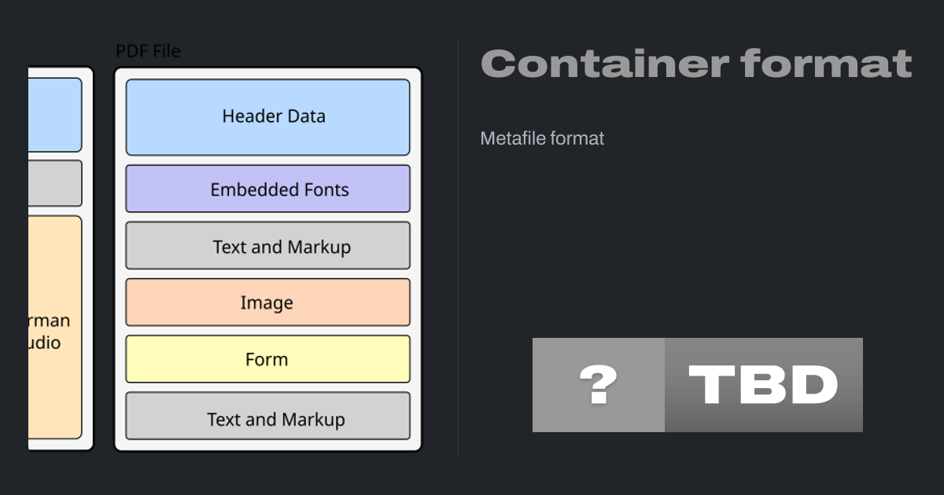Click the cut-off left container's white frame
This screenshot has height=495, width=944.
[87, 259]
